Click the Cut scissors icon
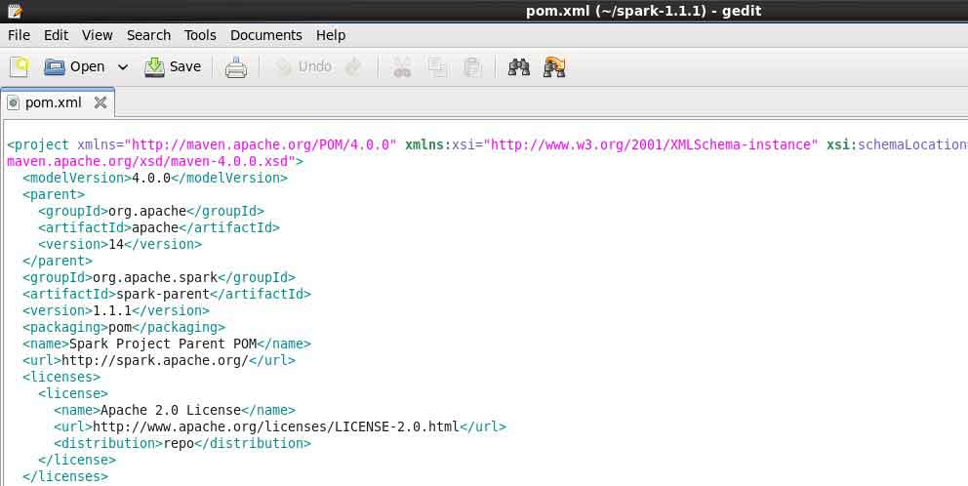 [x=402, y=66]
